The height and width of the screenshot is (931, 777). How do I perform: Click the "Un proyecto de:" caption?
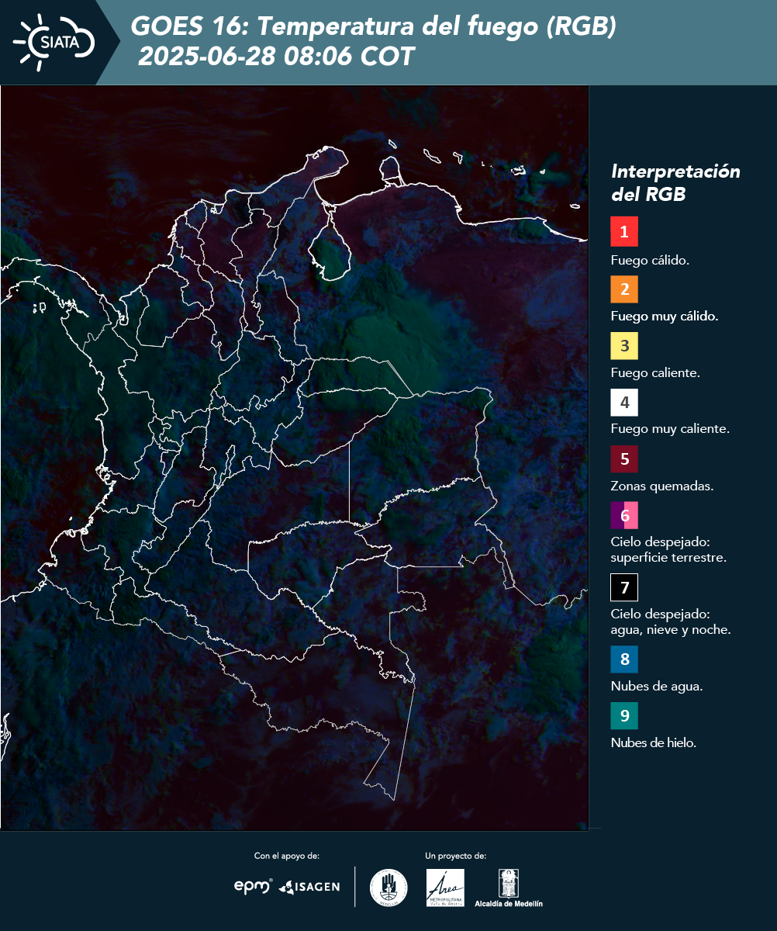coord(456,856)
